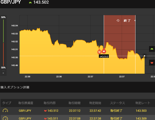Click the 購入オプション詳細 section heading

pyautogui.click(x=15, y=87)
